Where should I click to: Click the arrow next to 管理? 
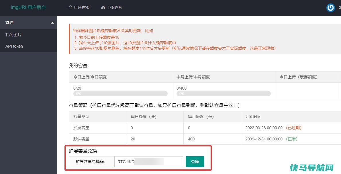tap(52, 23)
